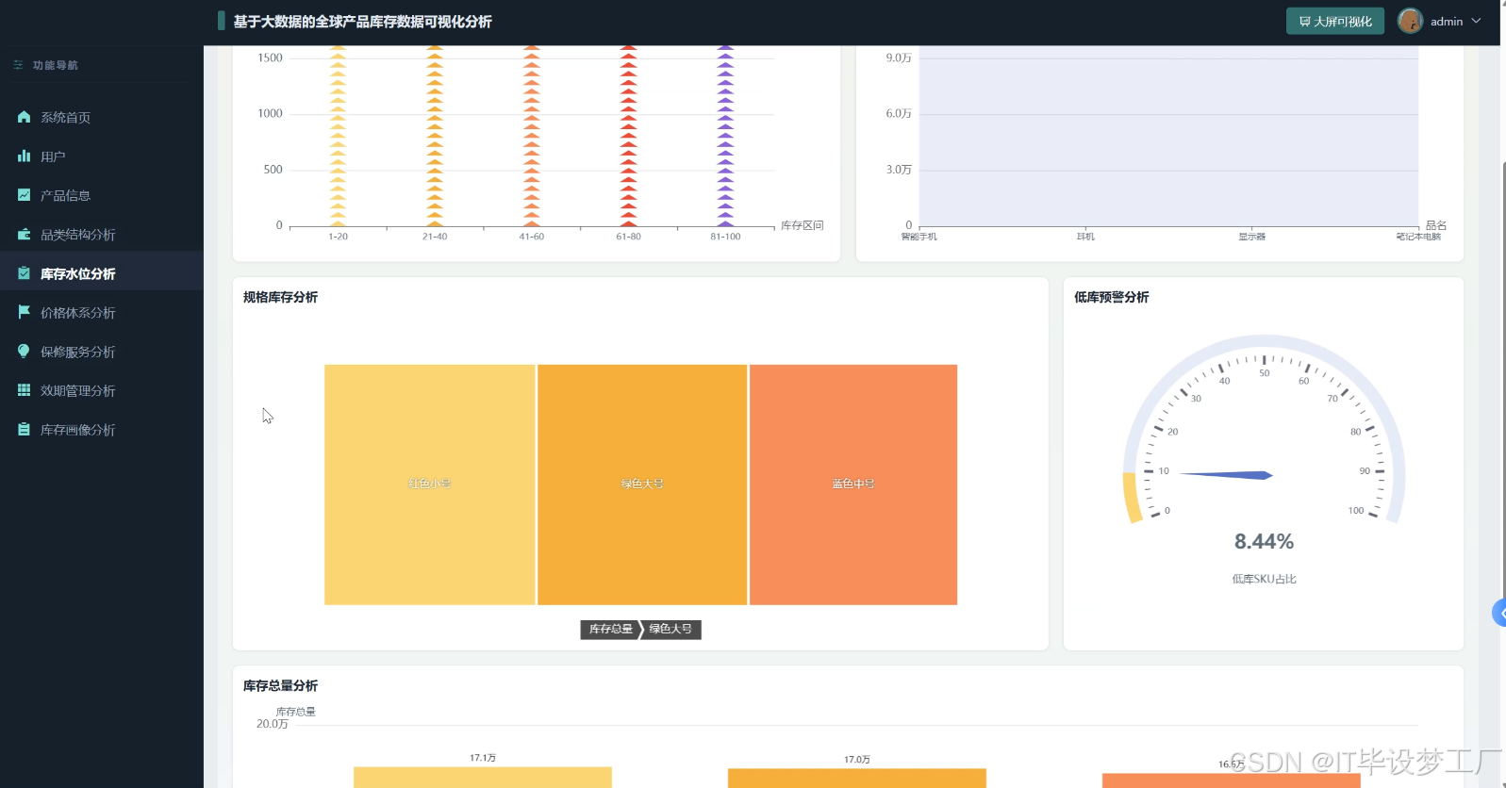This screenshot has height=788, width=1506.
Task: Click the 大屏可视化 button
Action: coord(1335,21)
